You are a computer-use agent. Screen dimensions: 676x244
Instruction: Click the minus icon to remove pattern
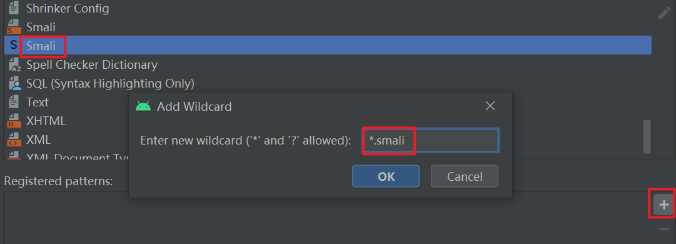663,229
